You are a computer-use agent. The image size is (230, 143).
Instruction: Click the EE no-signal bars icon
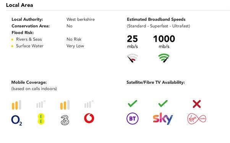[x=41, y=104]
